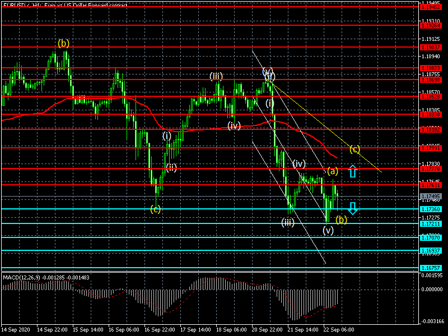Select white (iv) label above the 1.17778 line
This screenshot has height=336, width=448.
tap(299, 164)
